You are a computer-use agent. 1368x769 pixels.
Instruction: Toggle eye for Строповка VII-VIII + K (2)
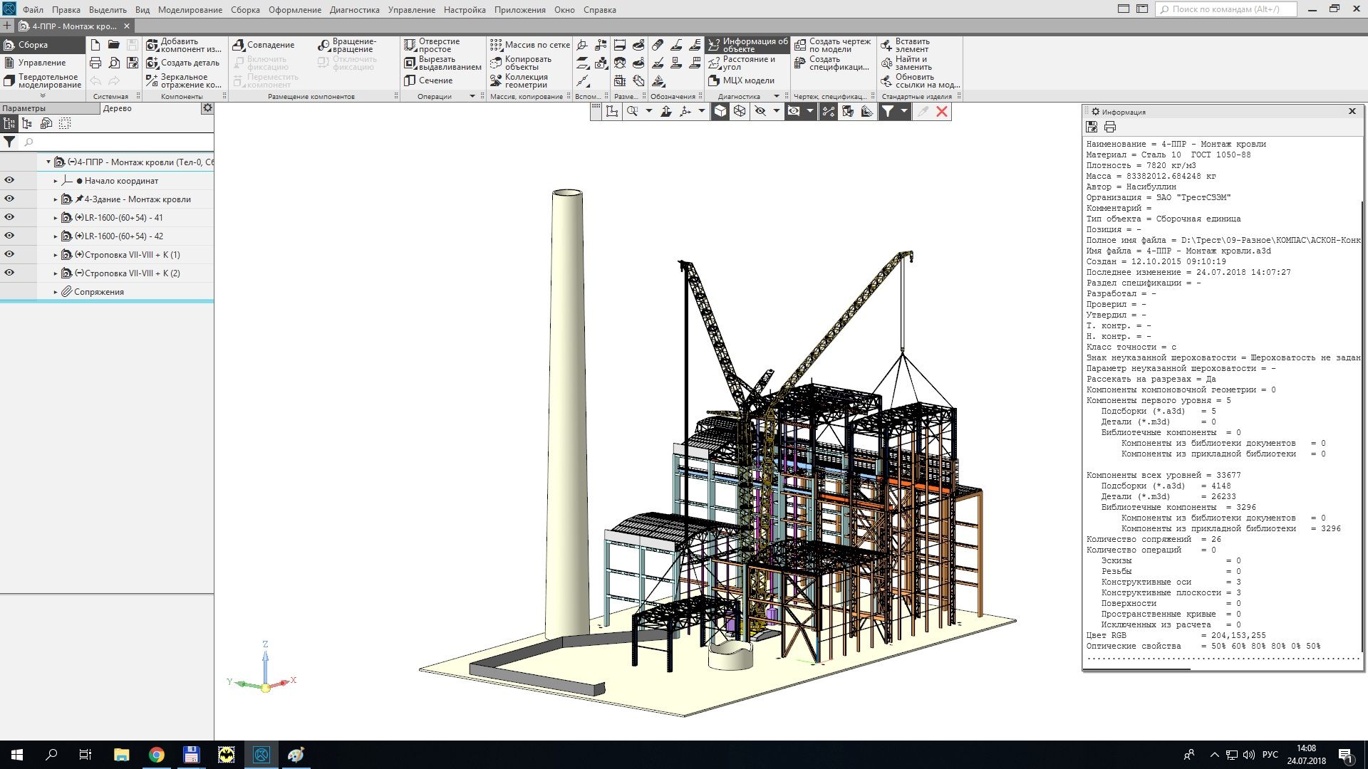coord(9,273)
